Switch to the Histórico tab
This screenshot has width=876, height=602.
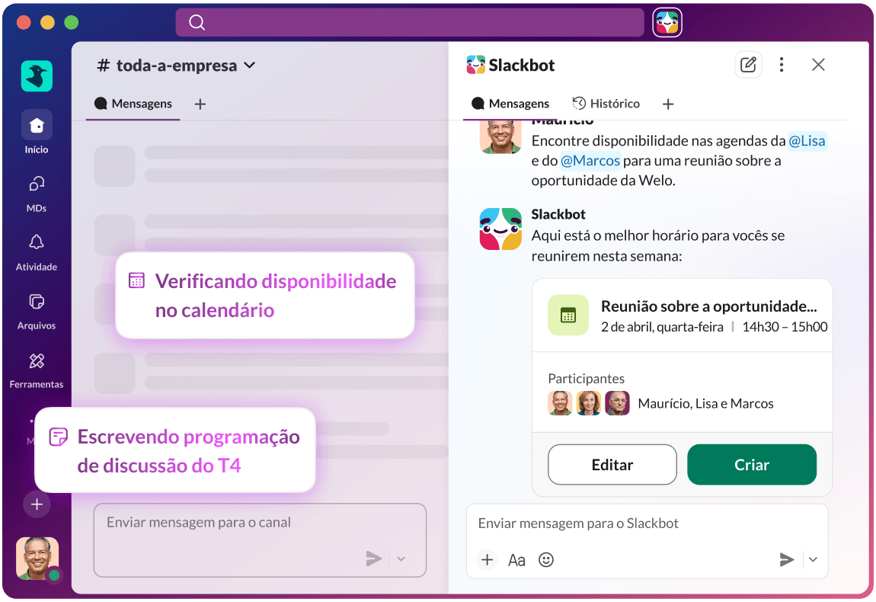(606, 104)
